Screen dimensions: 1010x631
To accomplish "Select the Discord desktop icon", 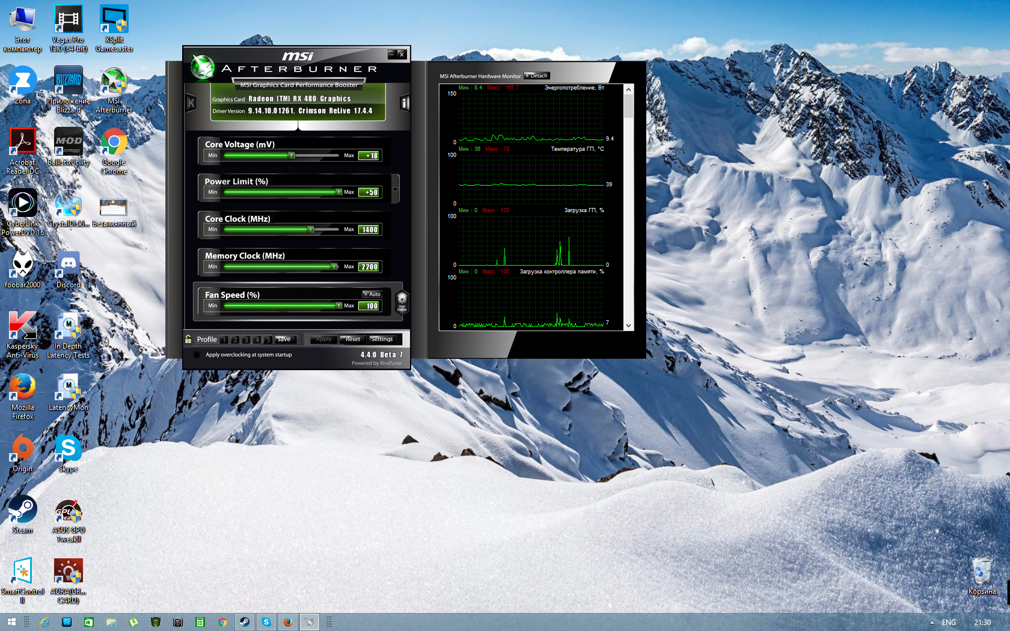I will (69, 269).
